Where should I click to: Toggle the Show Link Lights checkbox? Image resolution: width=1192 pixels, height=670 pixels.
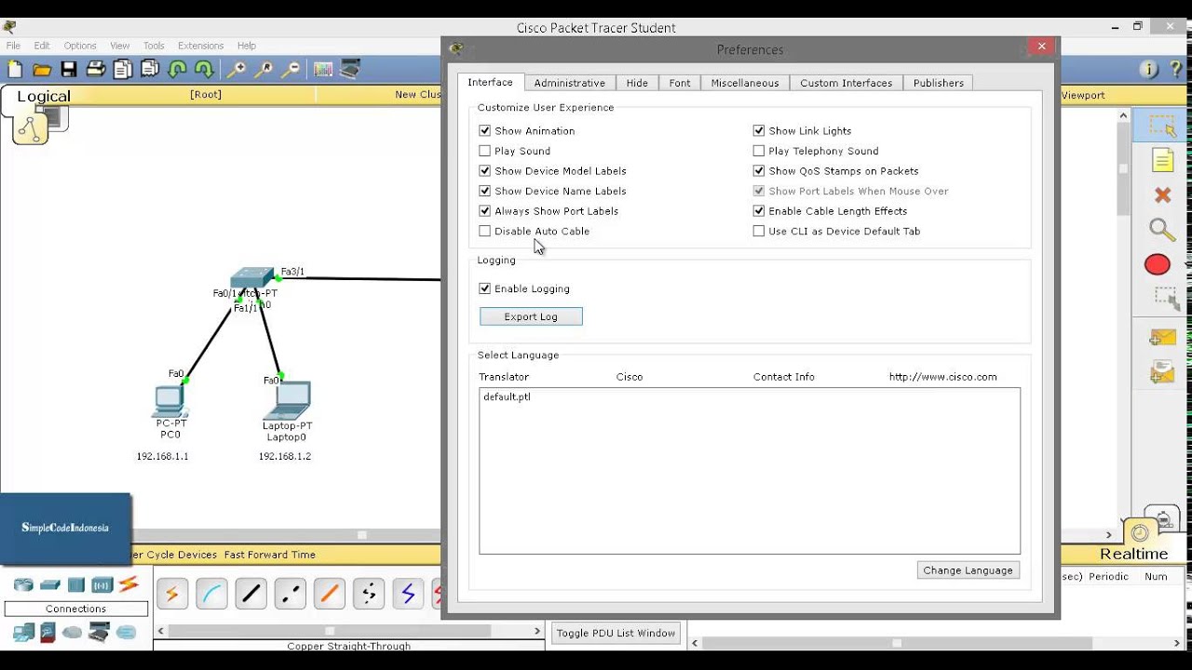point(758,131)
